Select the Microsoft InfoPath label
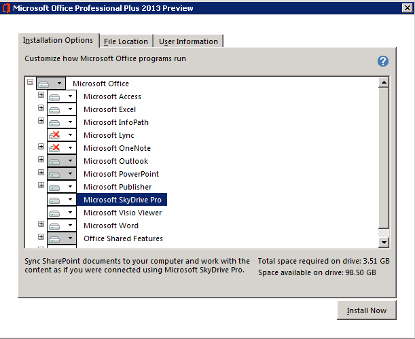Screen dimensions: 415x339 [116, 122]
